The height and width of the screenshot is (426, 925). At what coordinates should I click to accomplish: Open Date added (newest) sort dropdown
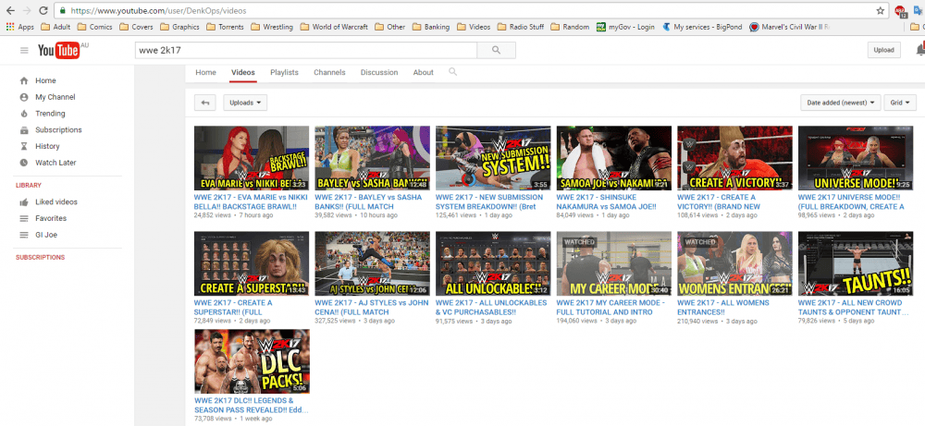[841, 103]
